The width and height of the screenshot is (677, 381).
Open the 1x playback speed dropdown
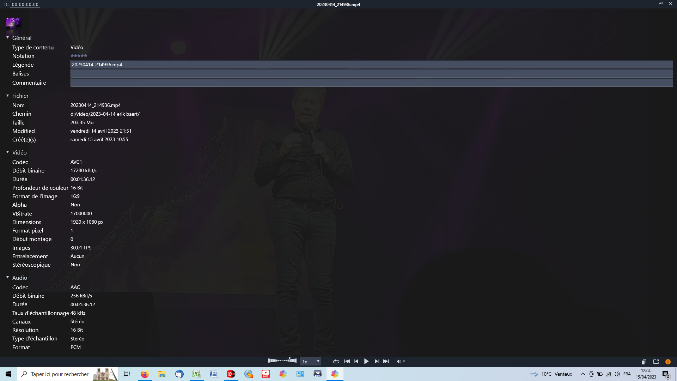click(311, 361)
